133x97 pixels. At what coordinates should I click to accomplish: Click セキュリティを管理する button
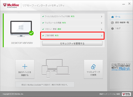(72, 43)
